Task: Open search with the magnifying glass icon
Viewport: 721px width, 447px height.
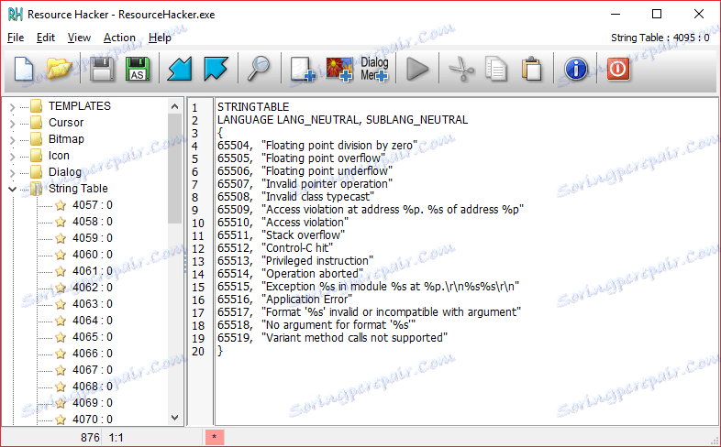Action: tap(259, 69)
